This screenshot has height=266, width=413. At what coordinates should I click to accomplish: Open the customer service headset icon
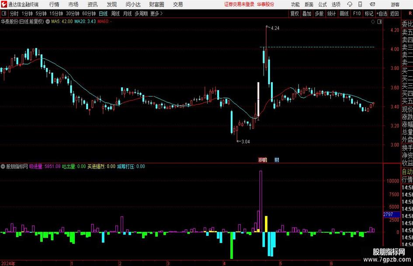tap(350, 4)
